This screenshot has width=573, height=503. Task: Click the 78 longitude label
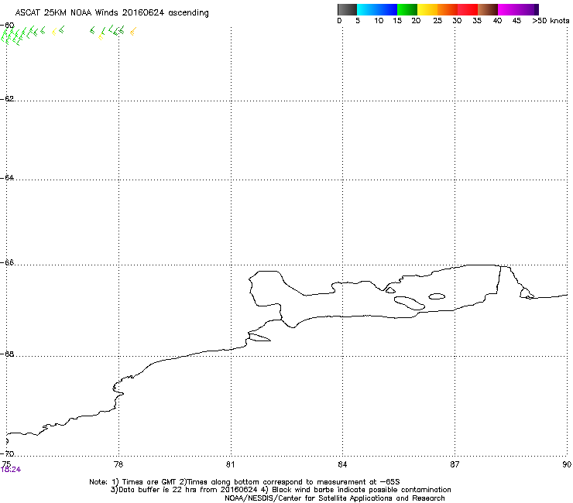point(118,464)
